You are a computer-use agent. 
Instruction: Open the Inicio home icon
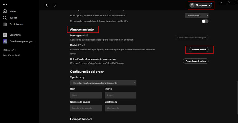click(5, 11)
